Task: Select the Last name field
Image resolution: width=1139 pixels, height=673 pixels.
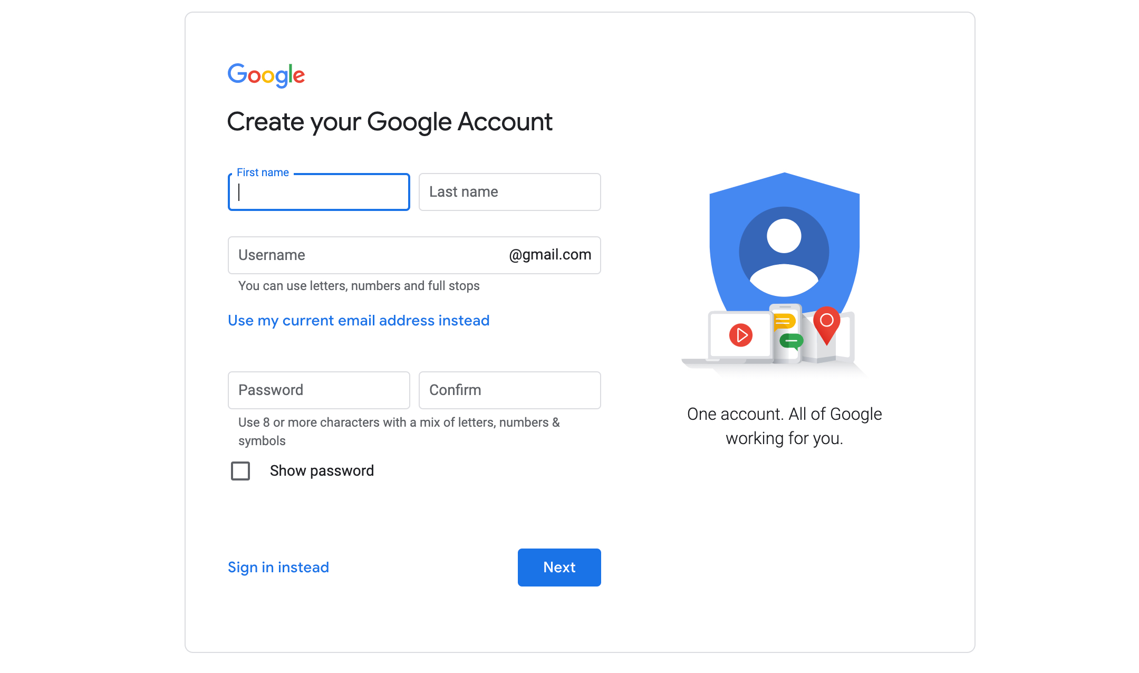Action: pyautogui.click(x=510, y=192)
